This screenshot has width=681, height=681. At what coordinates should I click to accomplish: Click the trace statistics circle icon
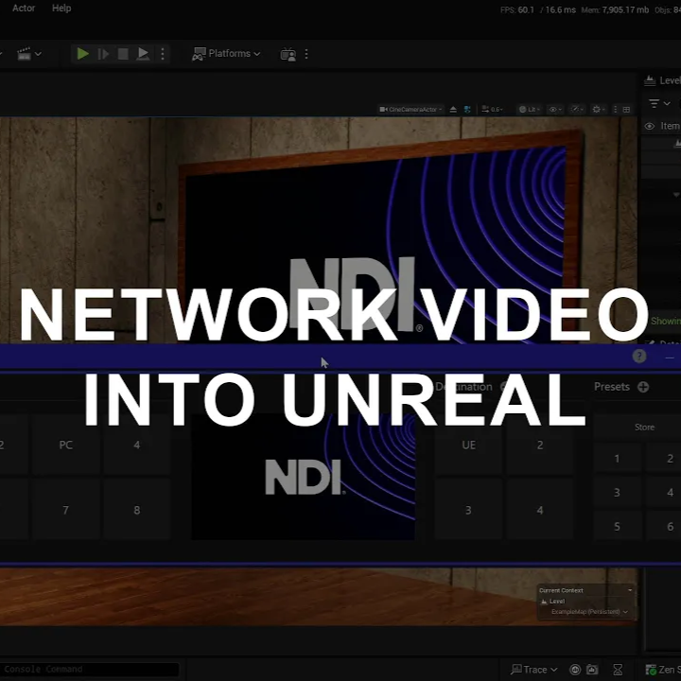point(575,670)
